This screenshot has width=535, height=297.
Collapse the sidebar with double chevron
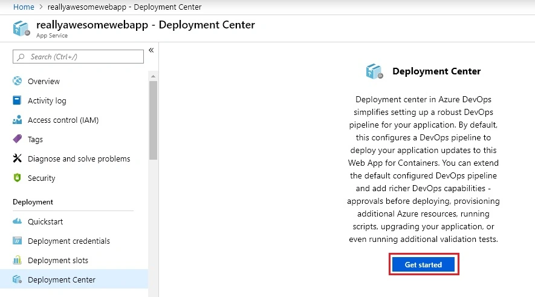151,50
